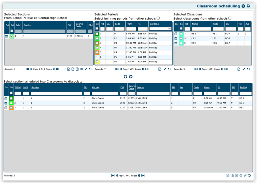Check the box for period P3 row
Image resolution: width=258 pixels, height=183 pixels.
pos(97,43)
